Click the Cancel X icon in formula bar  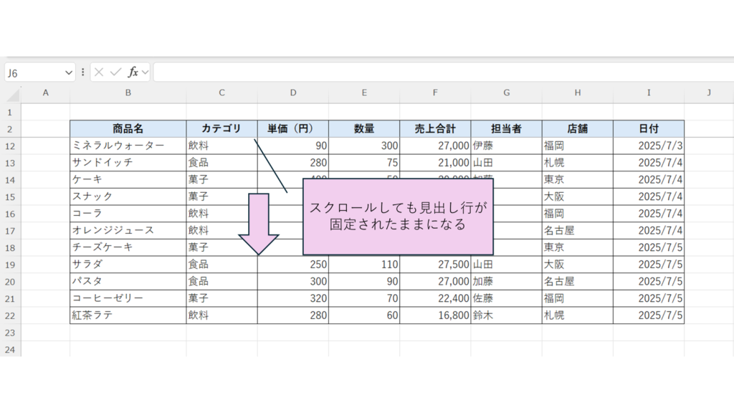click(x=99, y=72)
